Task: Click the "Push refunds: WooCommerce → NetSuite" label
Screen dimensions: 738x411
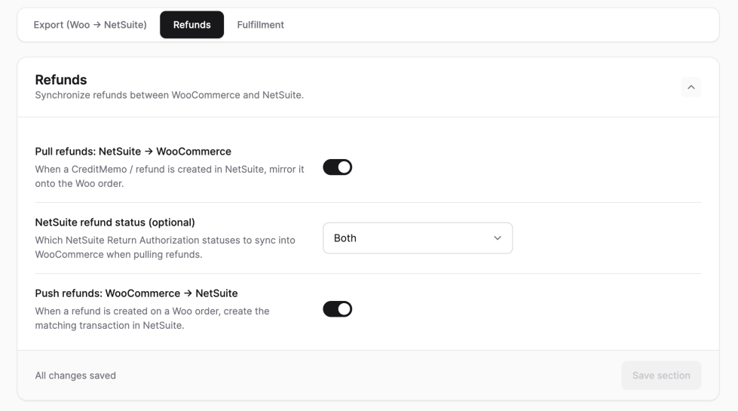Action: pyautogui.click(x=136, y=293)
